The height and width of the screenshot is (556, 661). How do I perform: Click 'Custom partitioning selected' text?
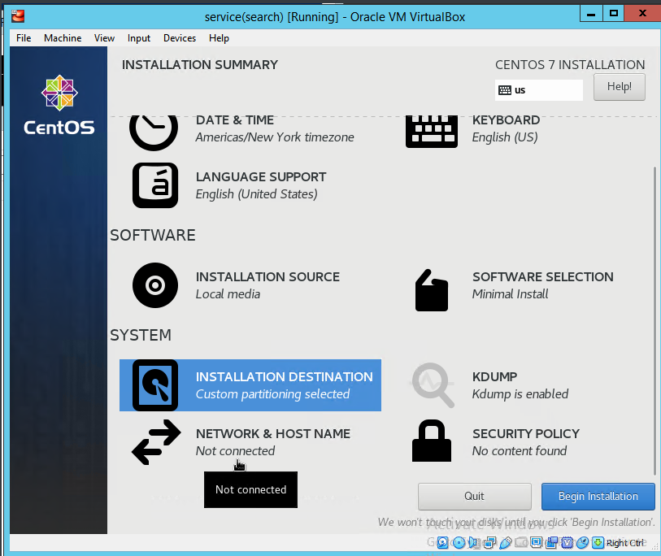click(x=272, y=393)
